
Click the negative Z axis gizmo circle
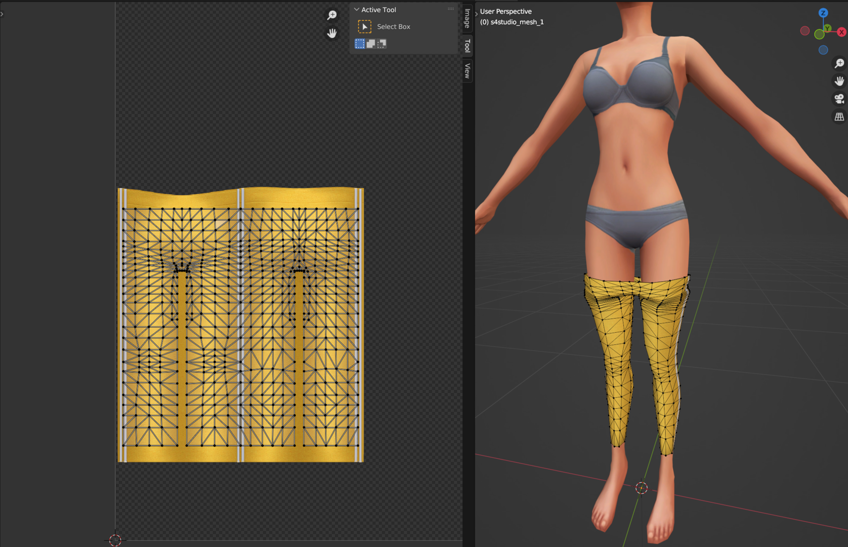click(823, 50)
